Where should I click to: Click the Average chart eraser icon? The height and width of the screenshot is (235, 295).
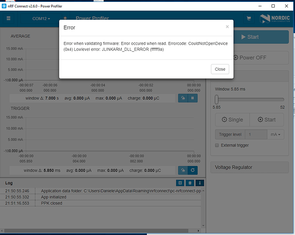tap(183, 98)
